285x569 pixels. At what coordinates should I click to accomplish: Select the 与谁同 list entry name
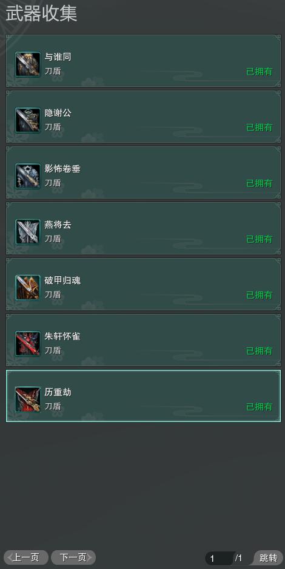pyautogui.click(x=58, y=57)
